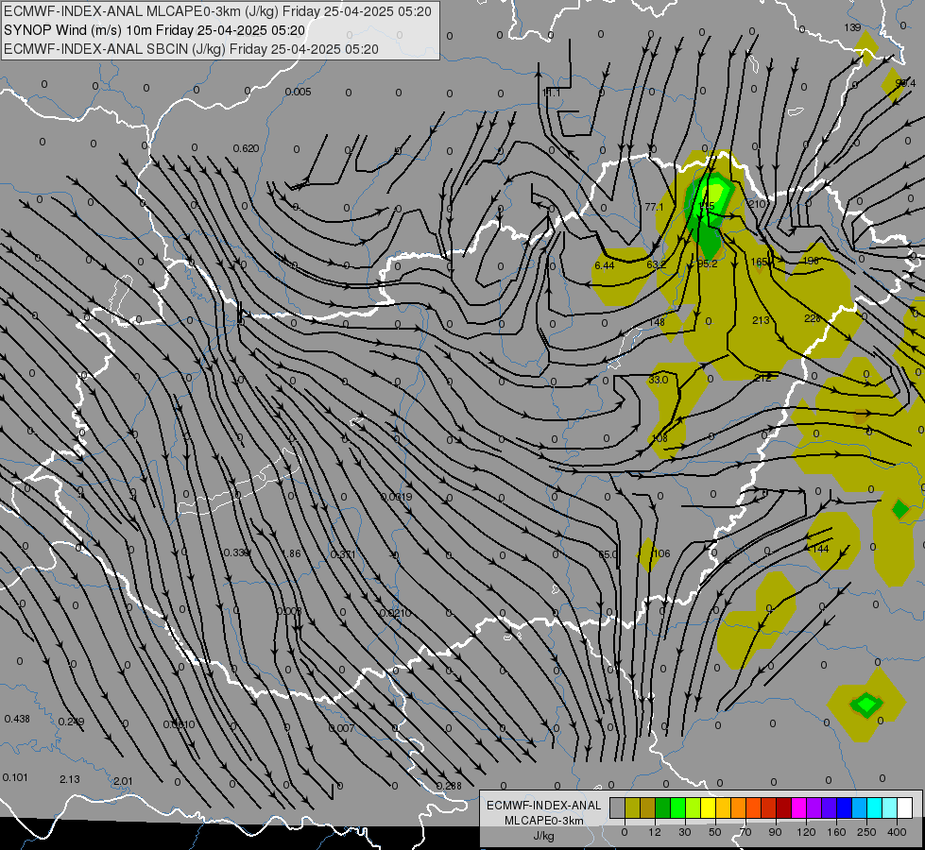
Task: Click the map value '212'
Action: tap(762, 378)
